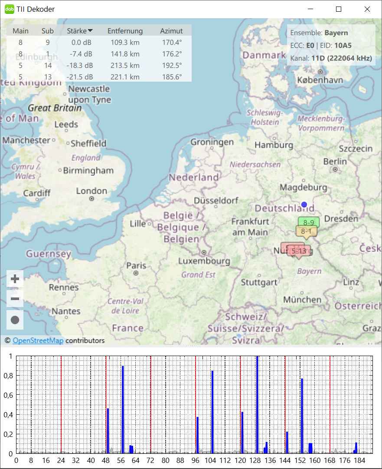
Task: Select the orange 8-1 transmitter marker
Action: click(x=307, y=231)
